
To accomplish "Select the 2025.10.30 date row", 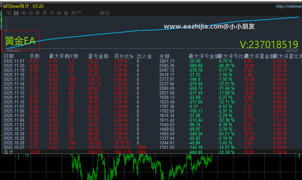I will [14, 134].
